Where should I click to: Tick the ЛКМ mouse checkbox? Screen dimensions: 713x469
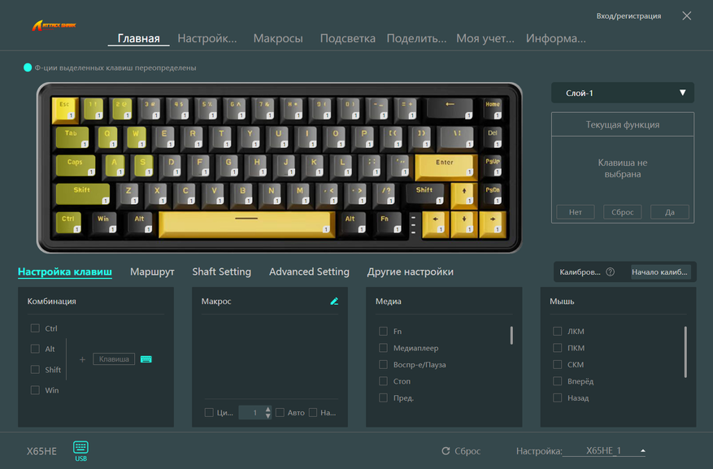click(557, 331)
